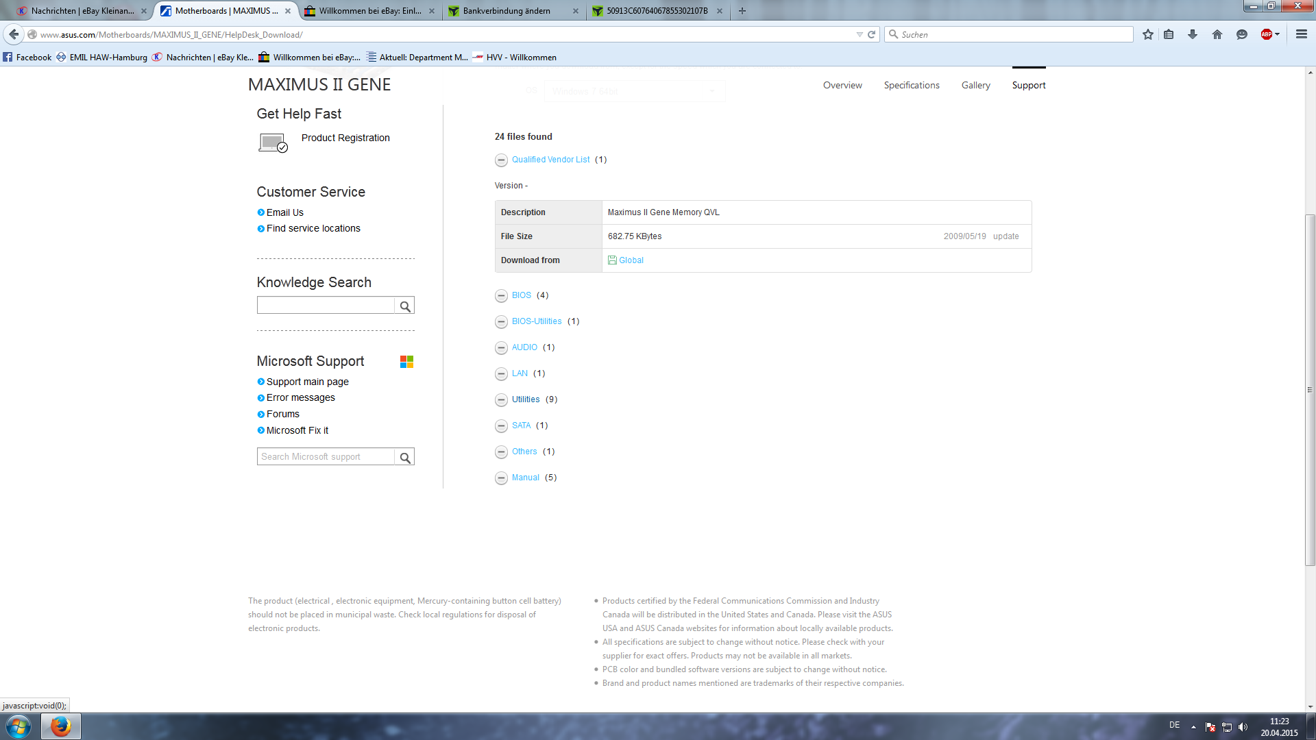Click the Firefox home icon
Image resolution: width=1316 pixels, height=740 pixels.
1217,34
